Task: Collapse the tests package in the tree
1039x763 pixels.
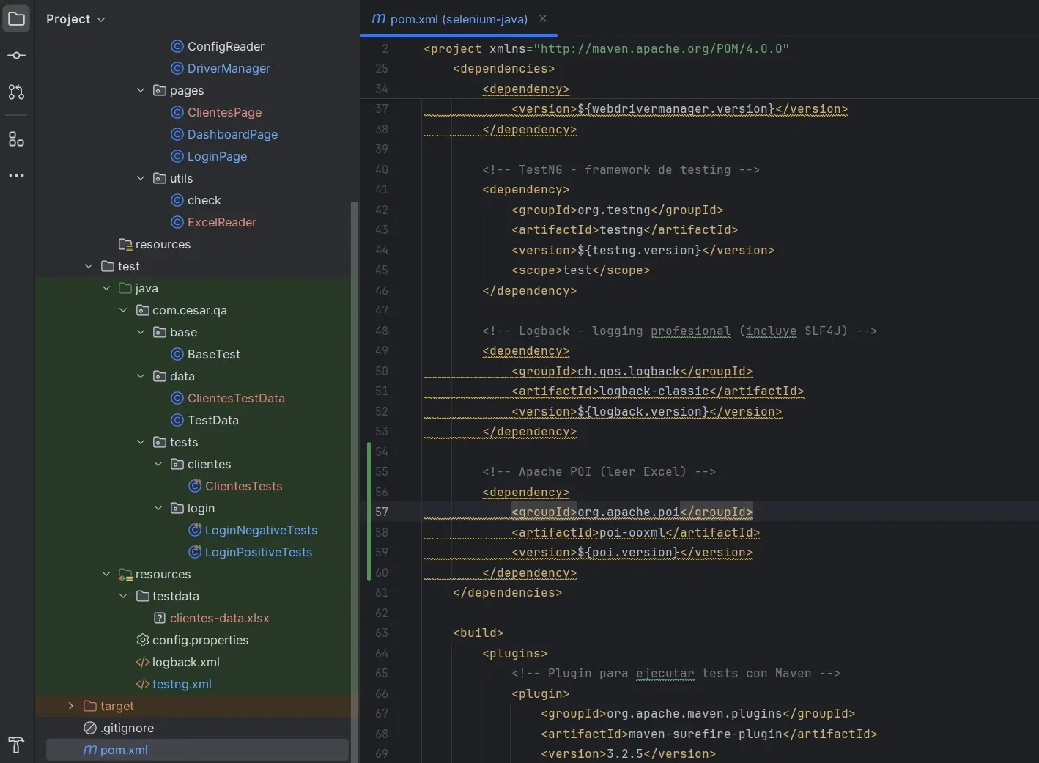Action: (x=141, y=442)
